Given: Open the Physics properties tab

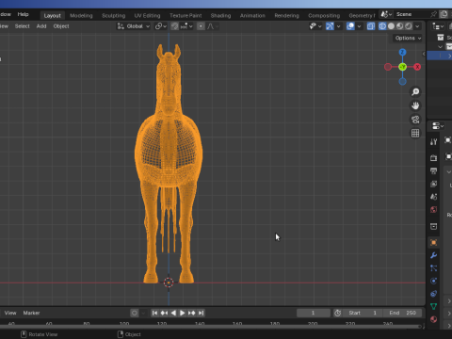Looking at the screenshot, I should [433, 281].
